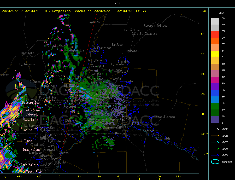Click the Carrizalejo station label
The width and height of the screenshot is (235, 180).
(30, 165)
